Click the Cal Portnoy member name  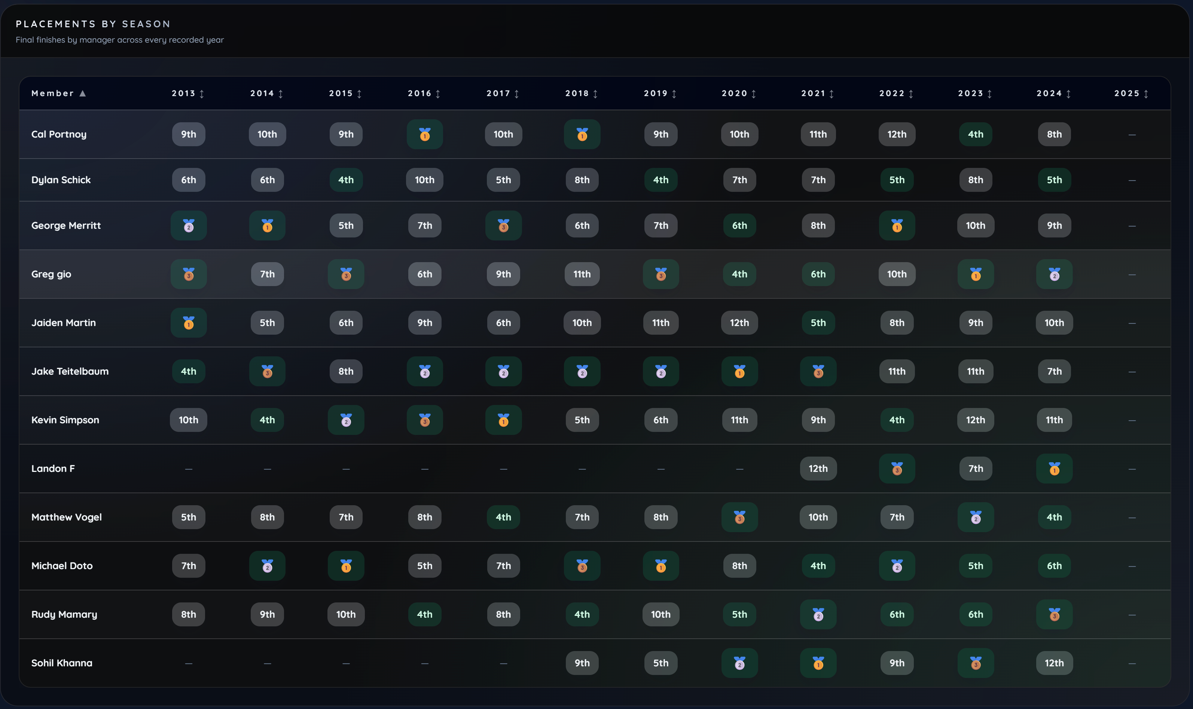[x=59, y=134]
